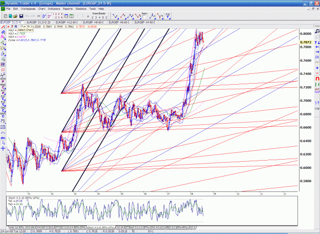Select the blue parallel channel lines tool

pos(3,32)
